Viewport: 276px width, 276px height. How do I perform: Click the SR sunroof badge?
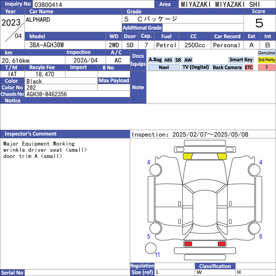pyautogui.click(x=178, y=60)
